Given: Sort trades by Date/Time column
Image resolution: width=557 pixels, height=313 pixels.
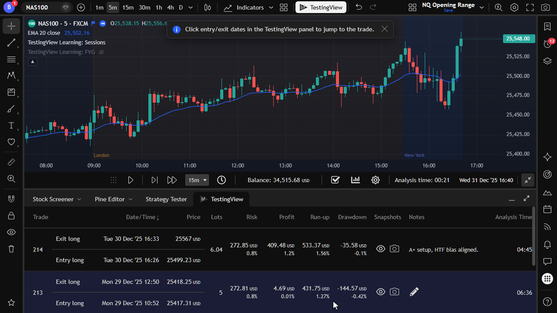Looking at the screenshot, I should 142,217.
